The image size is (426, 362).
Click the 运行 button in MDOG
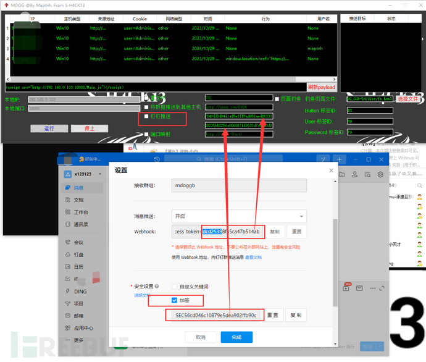(49, 128)
